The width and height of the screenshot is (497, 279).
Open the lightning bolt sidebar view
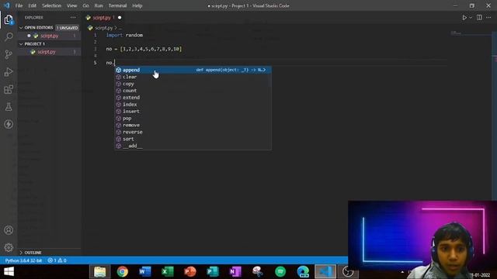click(x=9, y=124)
